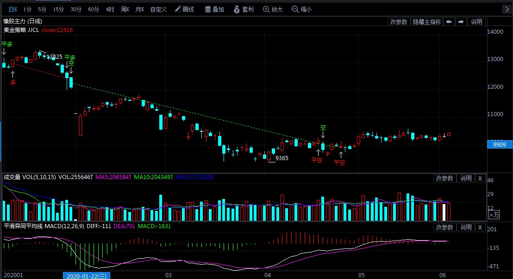Viewport: 513px width, 279px height.
Task: Click 改参数 in the MACD panel
Action: pyautogui.click(x=444, y=227)
